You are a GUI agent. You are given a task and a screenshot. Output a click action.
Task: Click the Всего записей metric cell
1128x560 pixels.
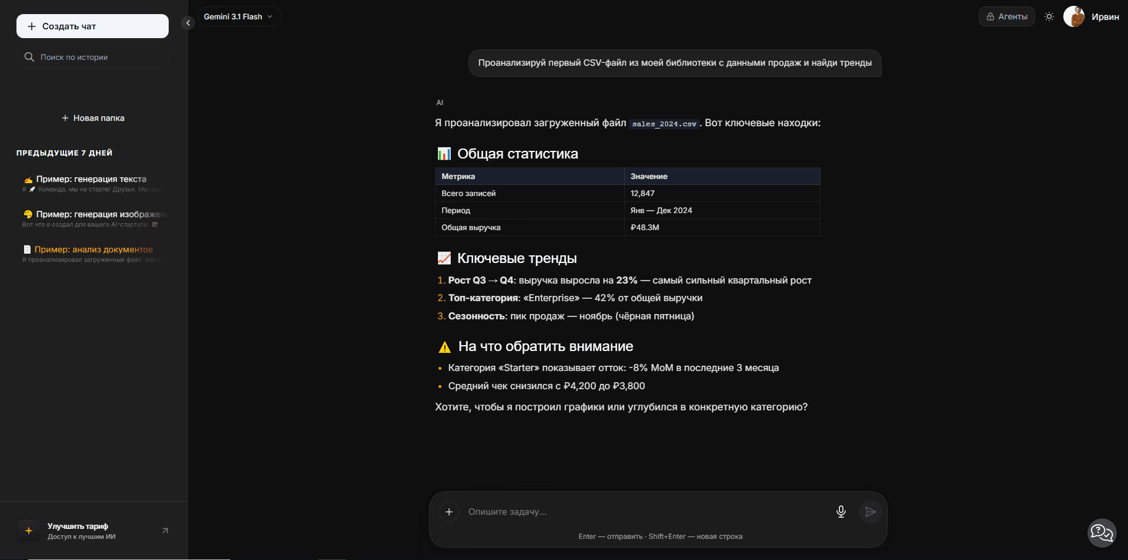point(530,193)
